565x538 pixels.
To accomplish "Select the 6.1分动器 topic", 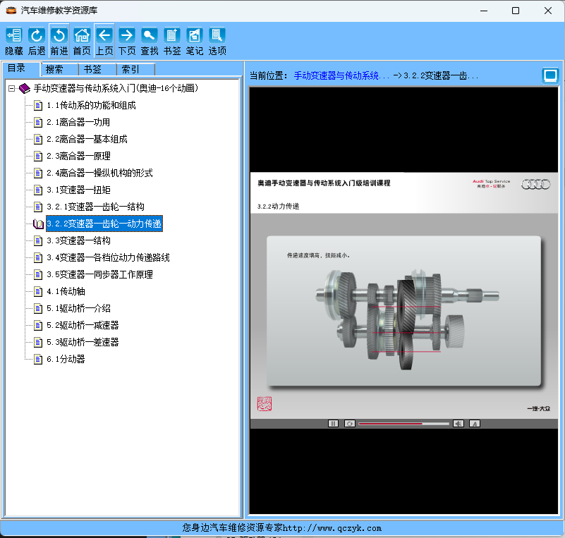I will (x=66, y=359).
